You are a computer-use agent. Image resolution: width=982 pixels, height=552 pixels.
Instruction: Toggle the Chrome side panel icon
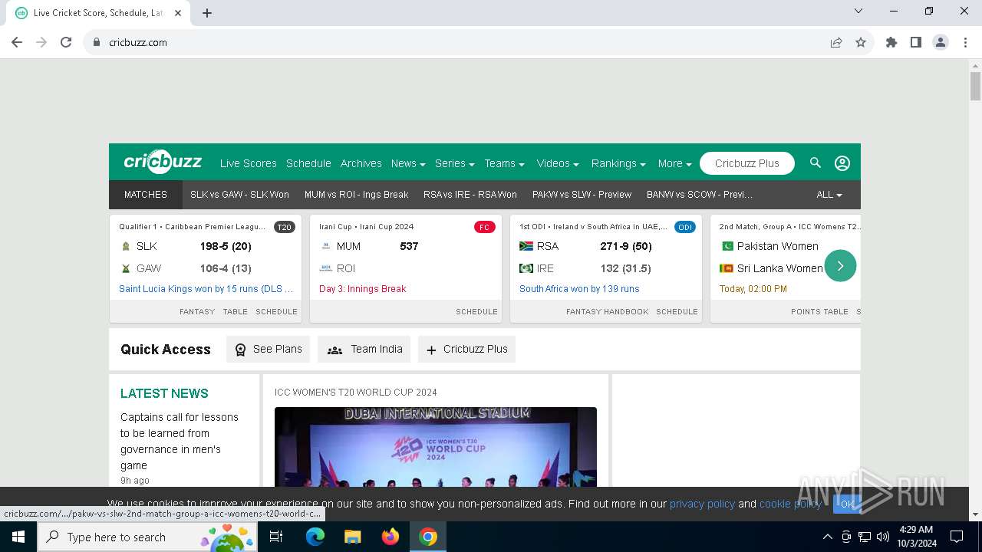916,42
